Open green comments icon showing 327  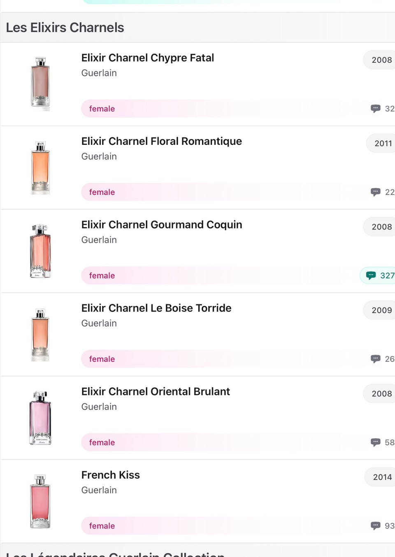pyautogui.click(x=371, y=276)
